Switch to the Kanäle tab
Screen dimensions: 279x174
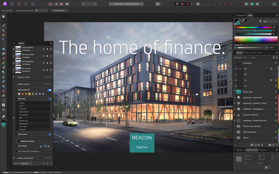[x=247, y=53]
